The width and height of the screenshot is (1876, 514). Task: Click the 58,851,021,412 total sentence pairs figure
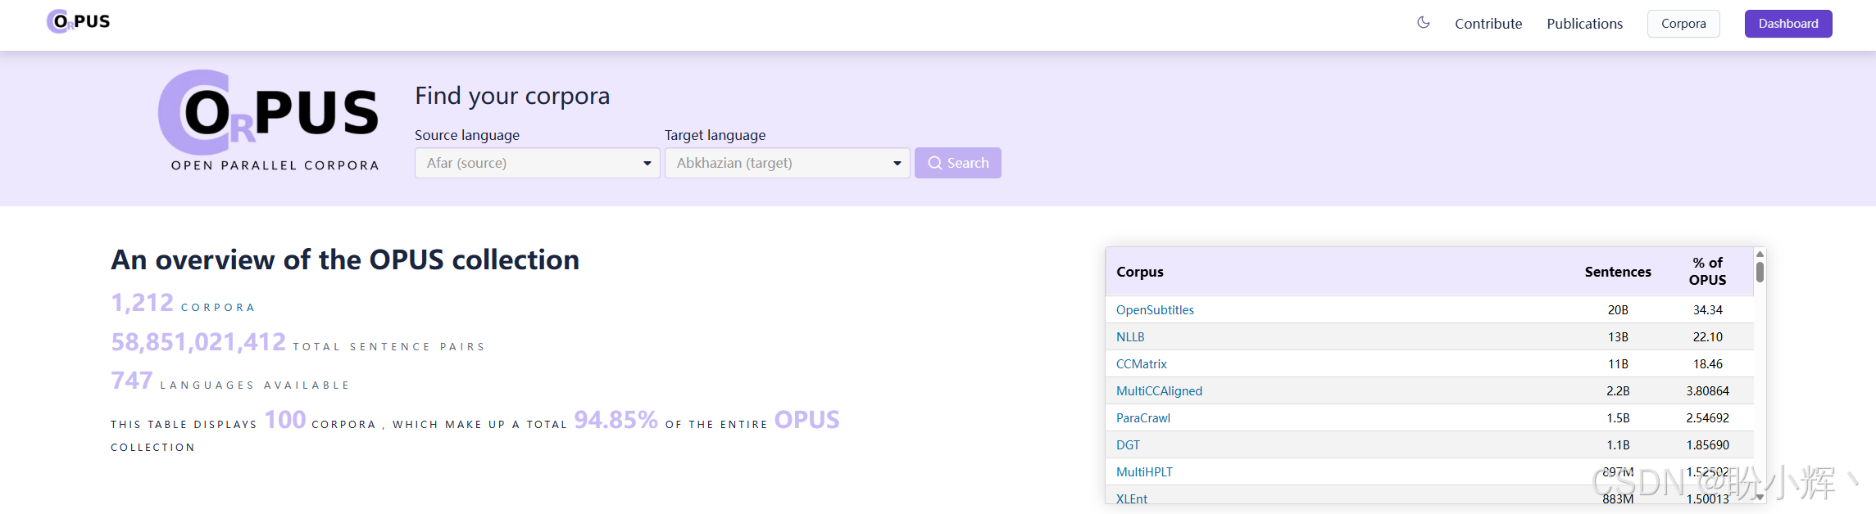click(198, 342)
